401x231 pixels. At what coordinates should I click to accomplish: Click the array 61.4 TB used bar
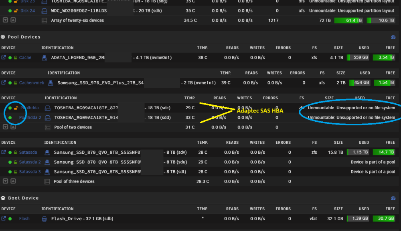point(348,20)
